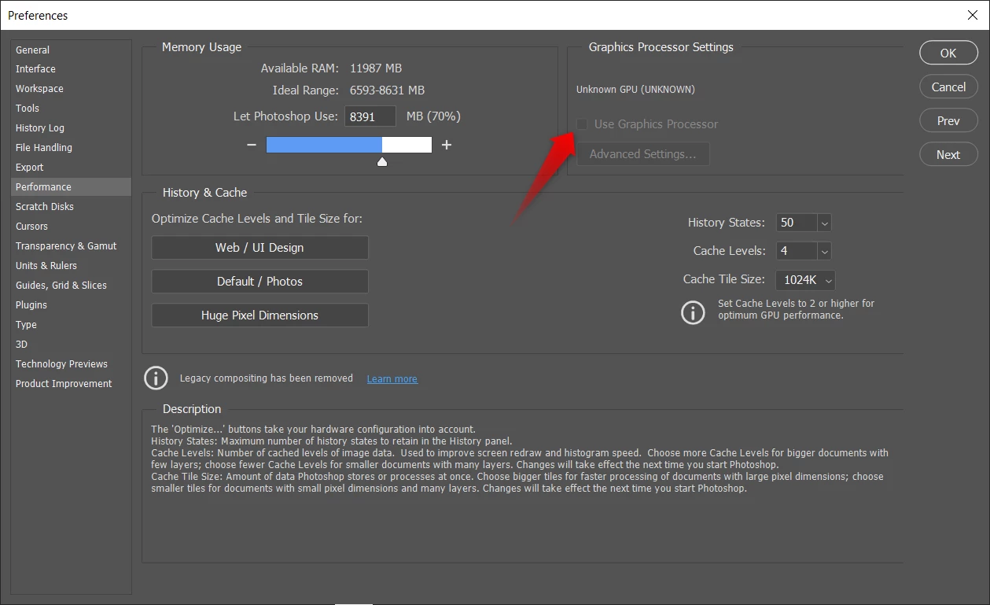Click the Web / UI Design optimize button
Image resolution: width=990 pixels, height=605 pixels.
(259, 248)
